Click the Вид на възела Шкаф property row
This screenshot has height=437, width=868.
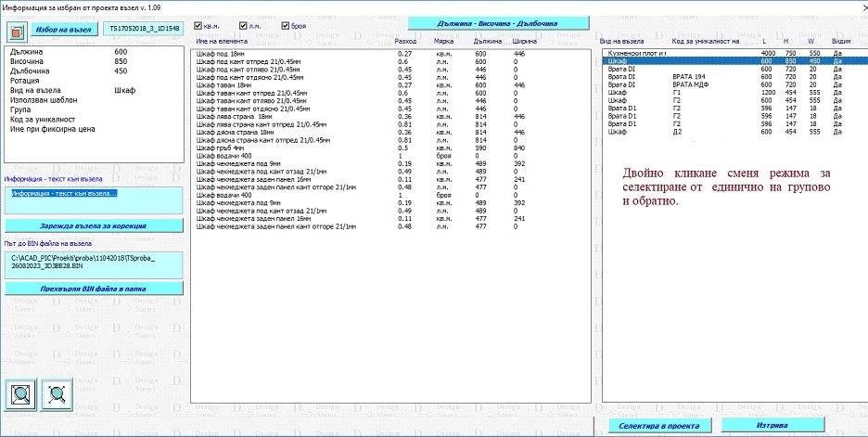click(x=94, y=90)
